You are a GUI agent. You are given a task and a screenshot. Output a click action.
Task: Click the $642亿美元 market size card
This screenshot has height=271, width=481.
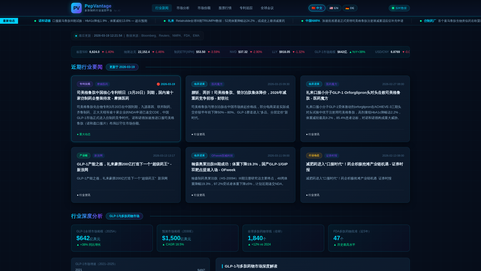pos(112,238)
